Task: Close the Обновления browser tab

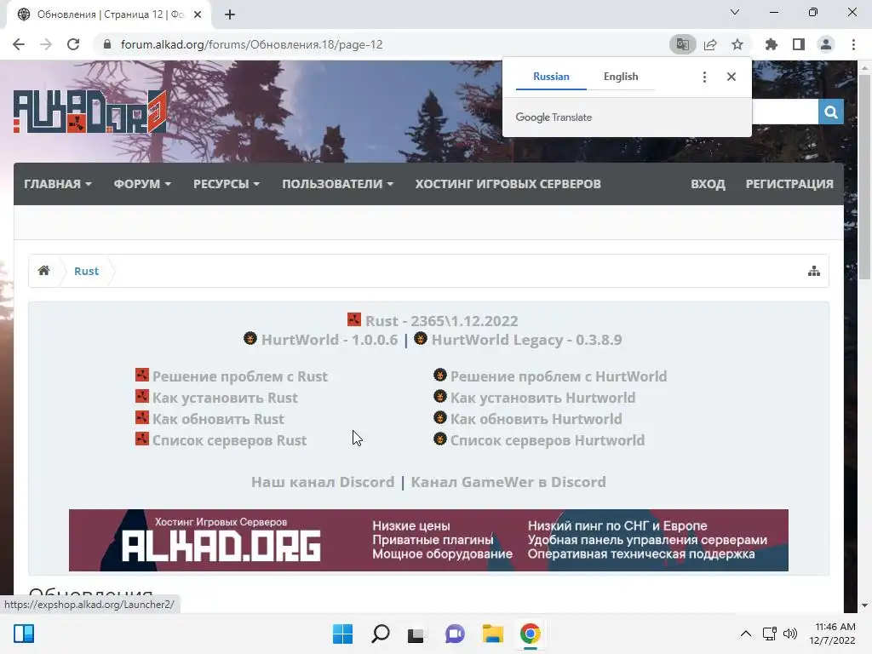Action: (x=198, y=14)
